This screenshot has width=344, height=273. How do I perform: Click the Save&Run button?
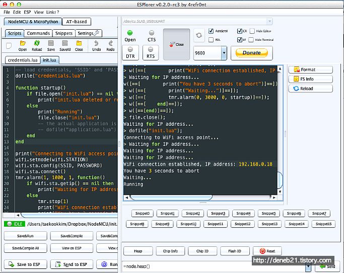(x=26, y=236)
